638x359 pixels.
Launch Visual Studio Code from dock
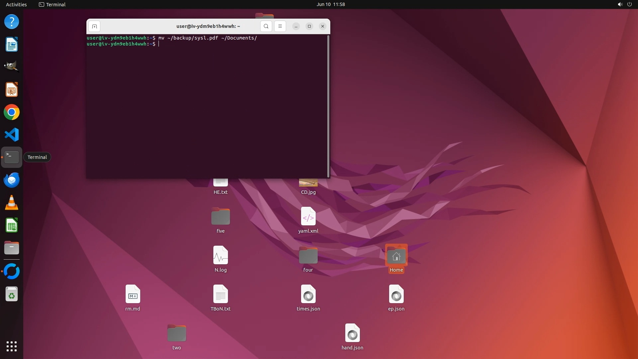(x=12, y=135)
